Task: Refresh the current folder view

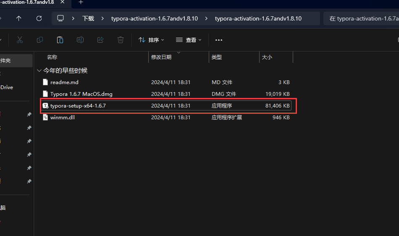Action: coord(39,18)
